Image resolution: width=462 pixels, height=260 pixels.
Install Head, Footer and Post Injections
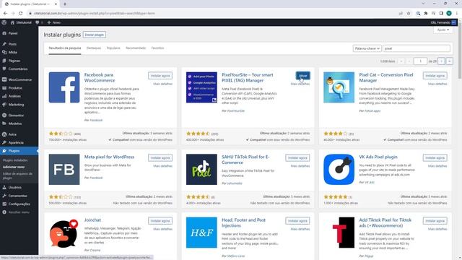[x=297, y=221]
